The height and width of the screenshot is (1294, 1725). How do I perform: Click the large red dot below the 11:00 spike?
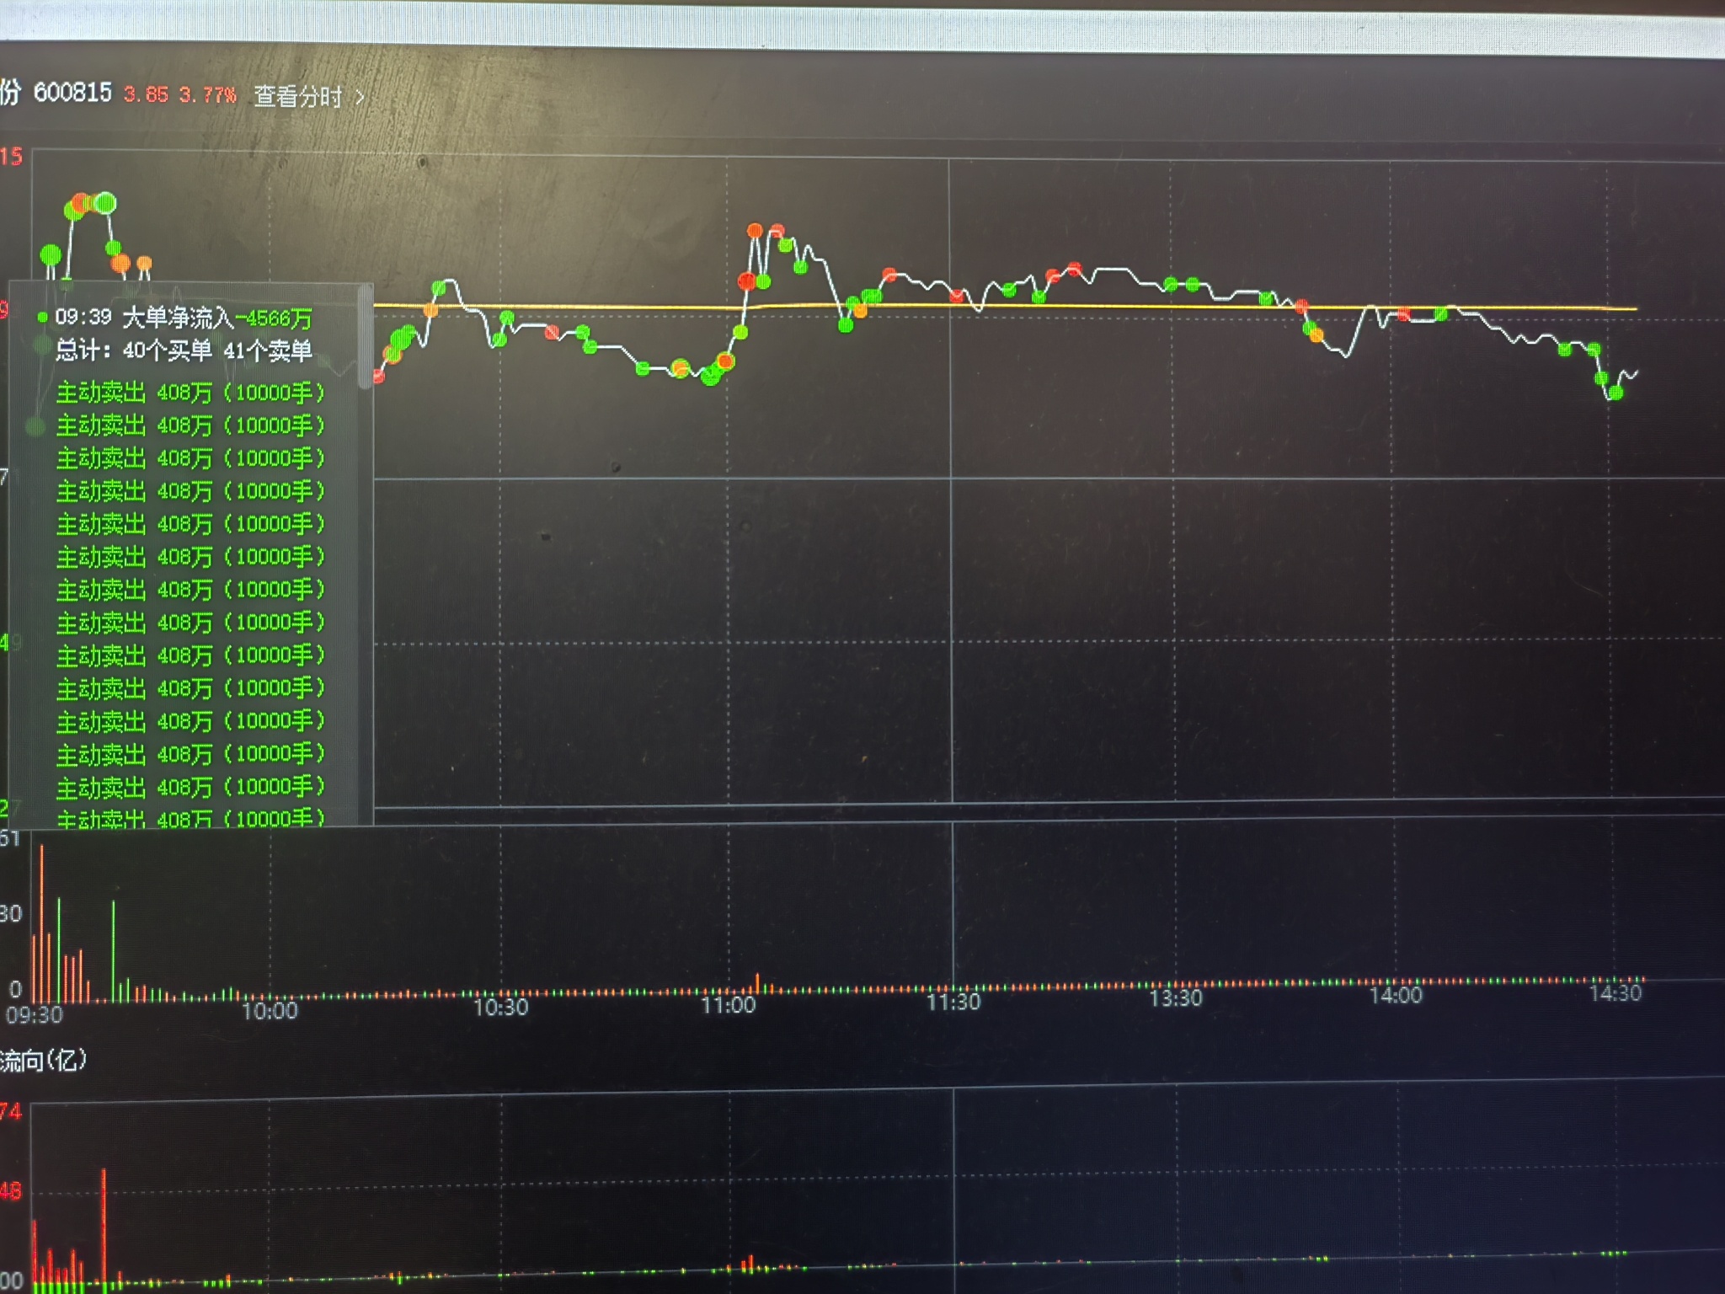(x=746, y=281)
